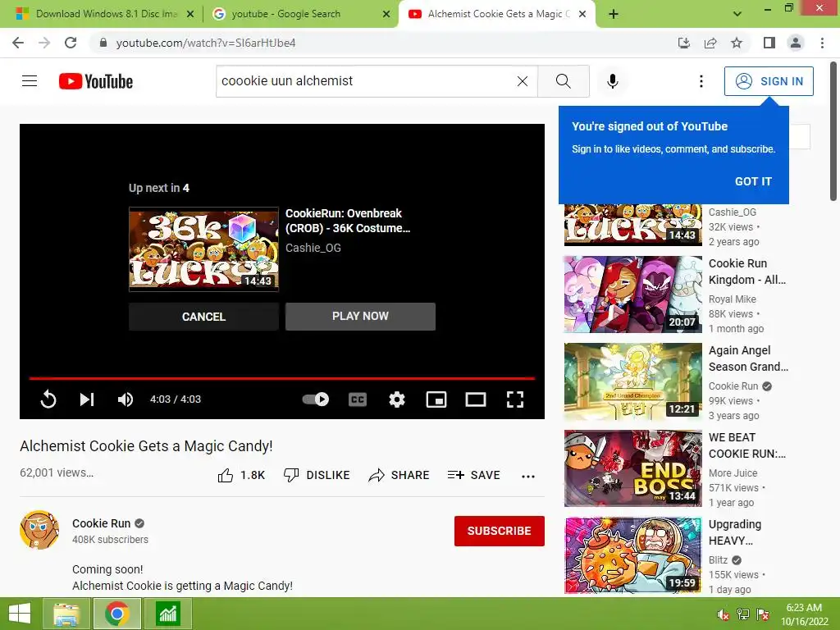840x630 pixels.
Task: Subscribe to Cookie Run channel
Action: tap(500, 531)
